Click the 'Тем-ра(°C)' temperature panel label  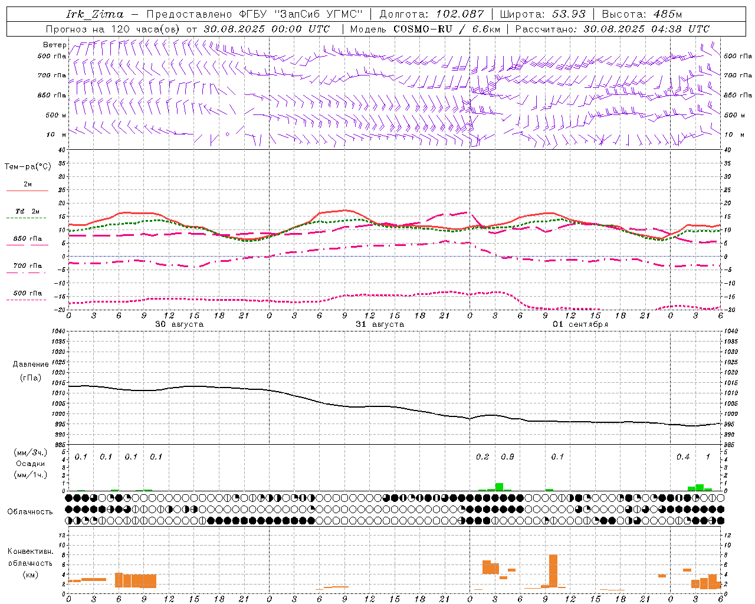click(28, 167)
